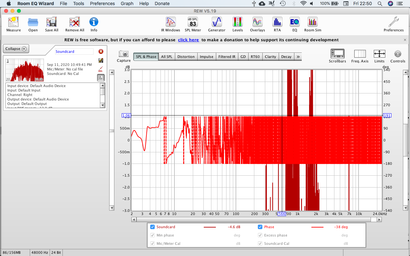Image resolution: width=410 pixels, height=256 pixels.
Task: Open the Levels meters
Action: (238, 25)
